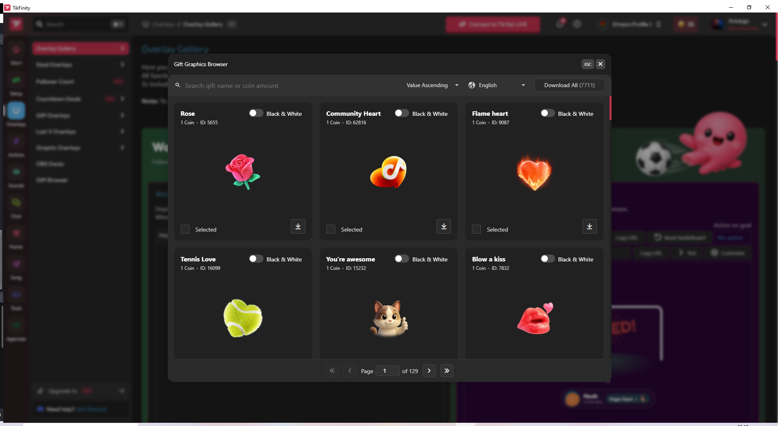This screenshot has height=426, width=781.
Task: Toggle Black & White for Tennis Love
Action: point(256,259)
